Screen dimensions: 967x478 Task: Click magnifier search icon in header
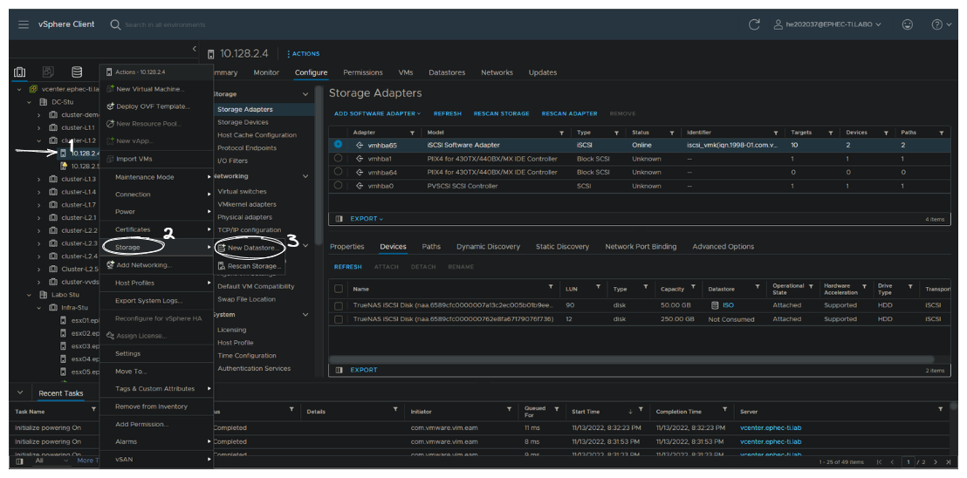pyautogui.click(x=115, y=24)
